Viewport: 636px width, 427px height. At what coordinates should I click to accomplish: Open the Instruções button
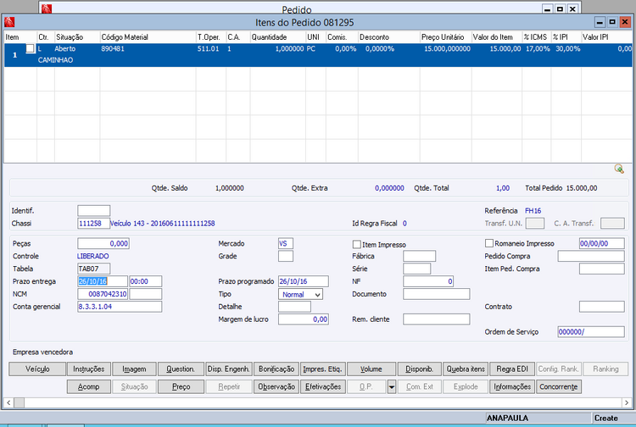89,369
